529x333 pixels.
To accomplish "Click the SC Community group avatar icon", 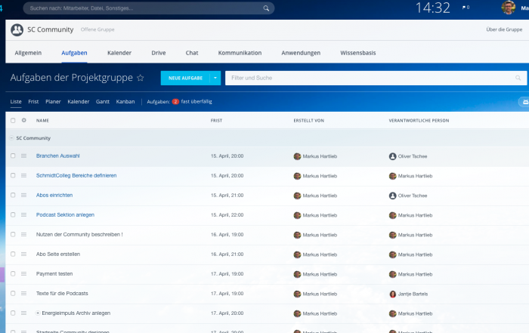I will 17,30.
